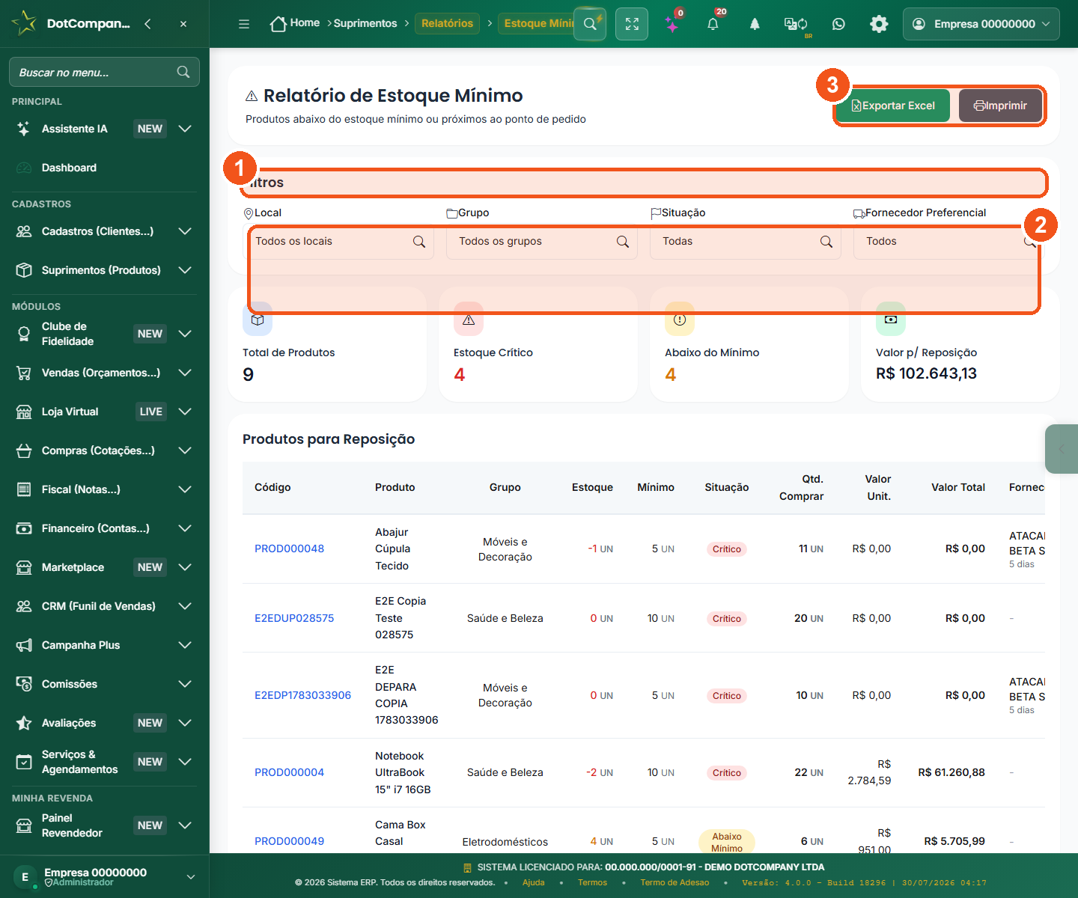Click the 'Abaixo Mínimo' badge for PROD000049
Image resolution: width=1078 pixels, height=898 pixels.
(x=727, y=842)
